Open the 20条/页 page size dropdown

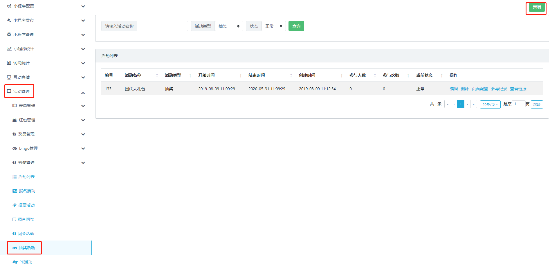pos(490,104)
